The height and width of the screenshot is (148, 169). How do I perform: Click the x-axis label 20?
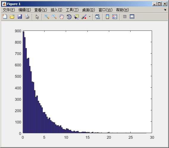tap(109, 137)
